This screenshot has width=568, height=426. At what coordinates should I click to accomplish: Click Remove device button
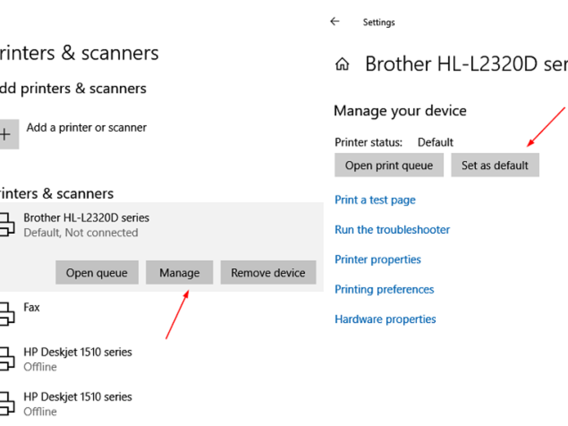[x=268, y=273]
